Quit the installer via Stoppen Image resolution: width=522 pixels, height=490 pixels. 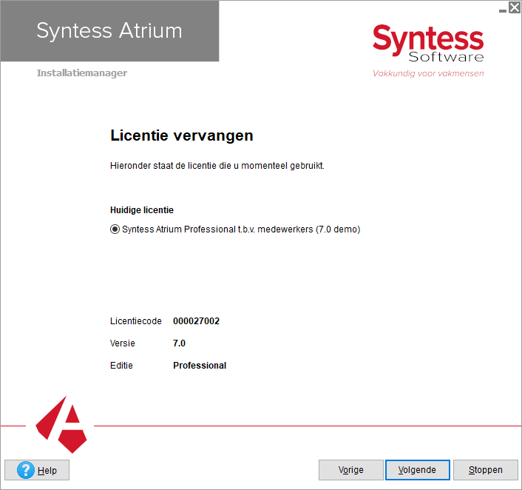[x=485, y=470]
